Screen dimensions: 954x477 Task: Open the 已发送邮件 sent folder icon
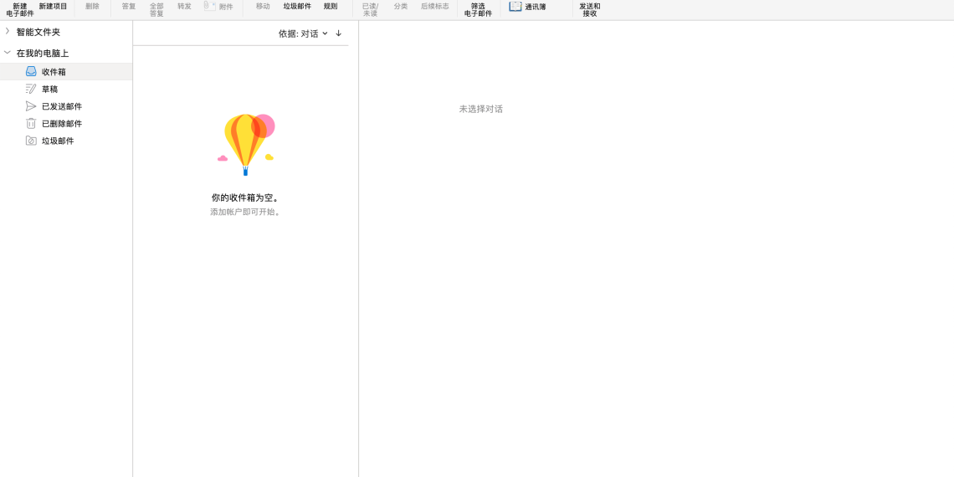[x=31, y=106]
